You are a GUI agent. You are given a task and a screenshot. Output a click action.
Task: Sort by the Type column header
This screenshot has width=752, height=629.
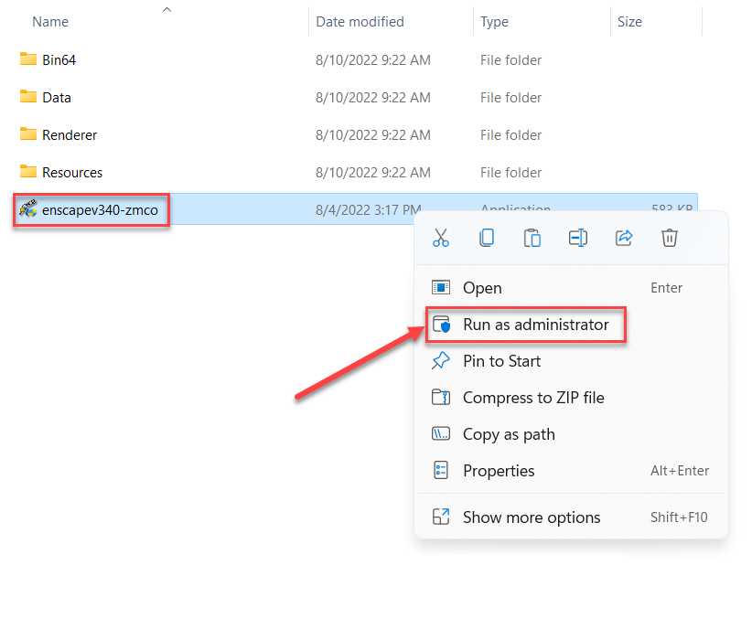click(x=494, y=22)
